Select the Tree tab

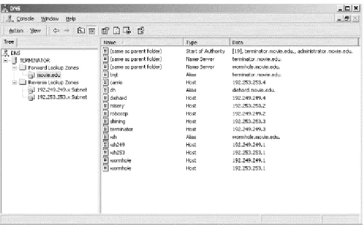click(9, 42)
